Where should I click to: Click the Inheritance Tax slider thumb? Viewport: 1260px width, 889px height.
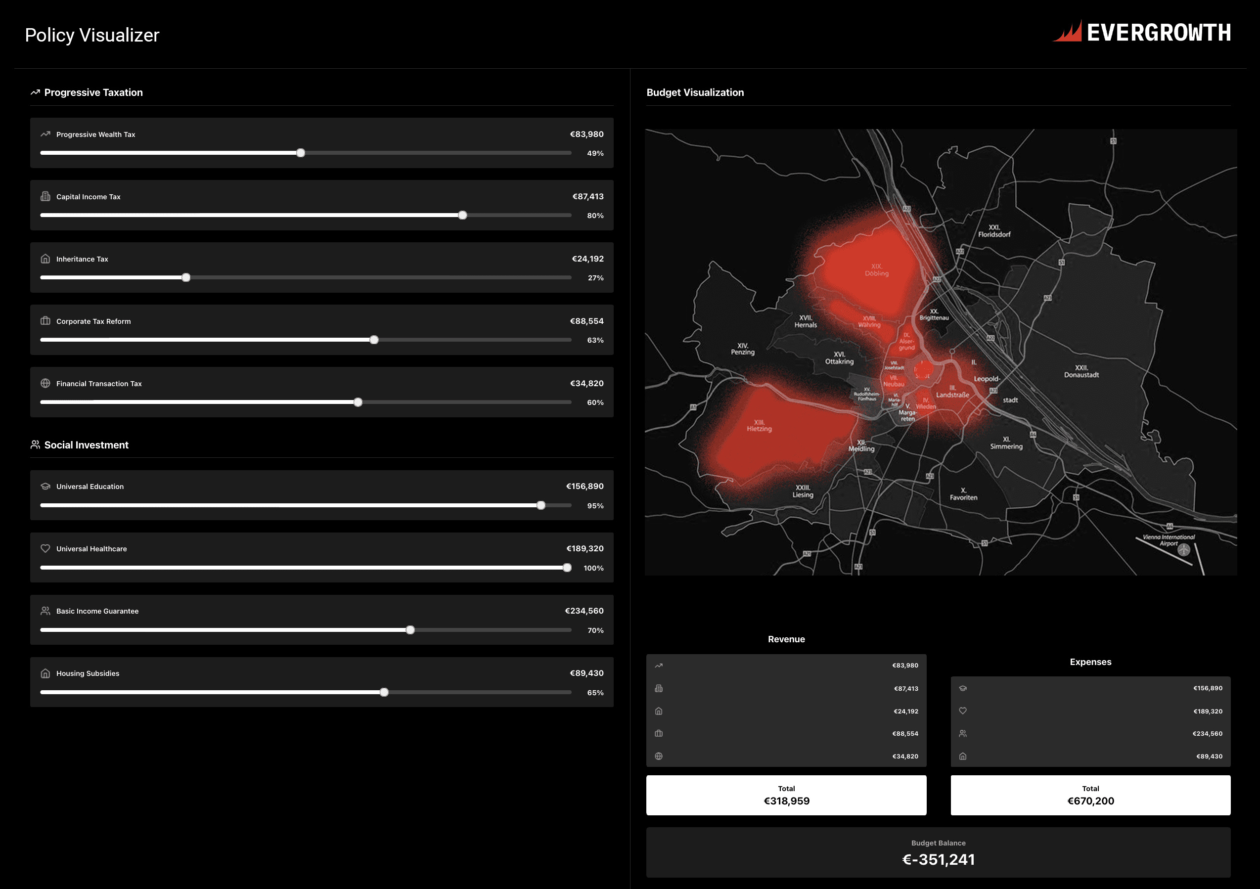pos(186,278)
